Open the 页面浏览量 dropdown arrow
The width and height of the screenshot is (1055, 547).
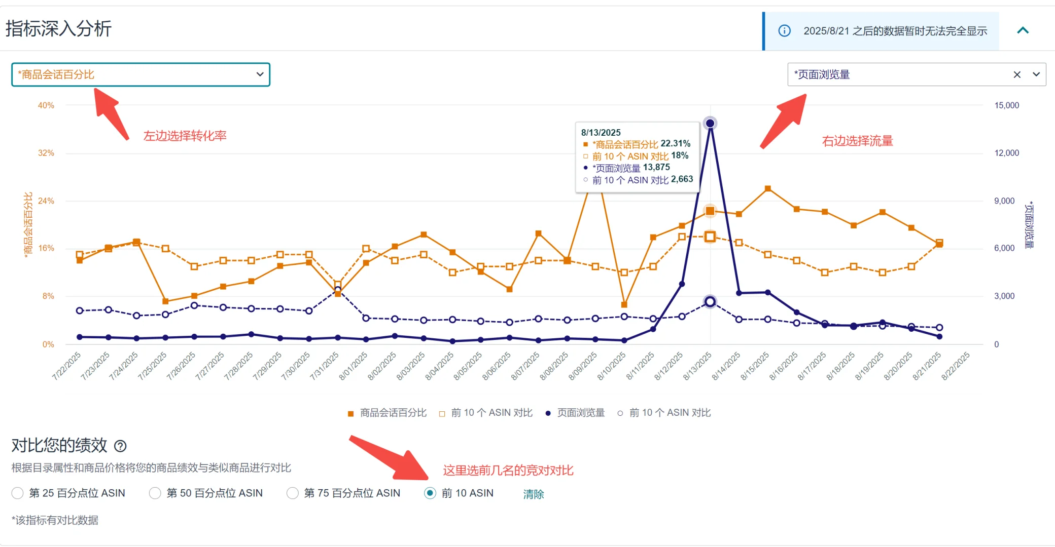[x=1036, y=74]
